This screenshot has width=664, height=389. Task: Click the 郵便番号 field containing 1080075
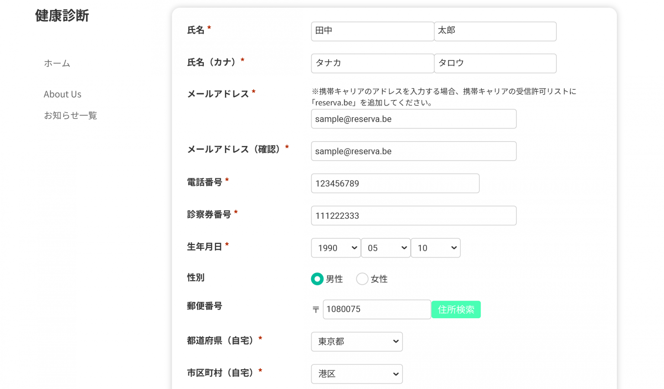click(377, 309)
